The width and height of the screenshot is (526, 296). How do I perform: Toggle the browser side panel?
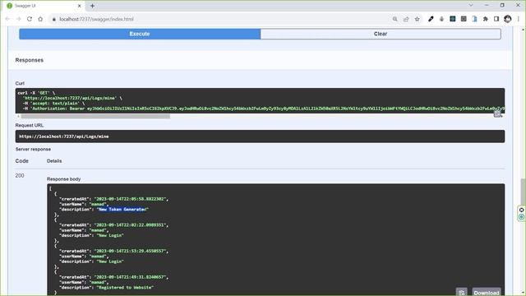pyautogui.click(x=496, y=19)
